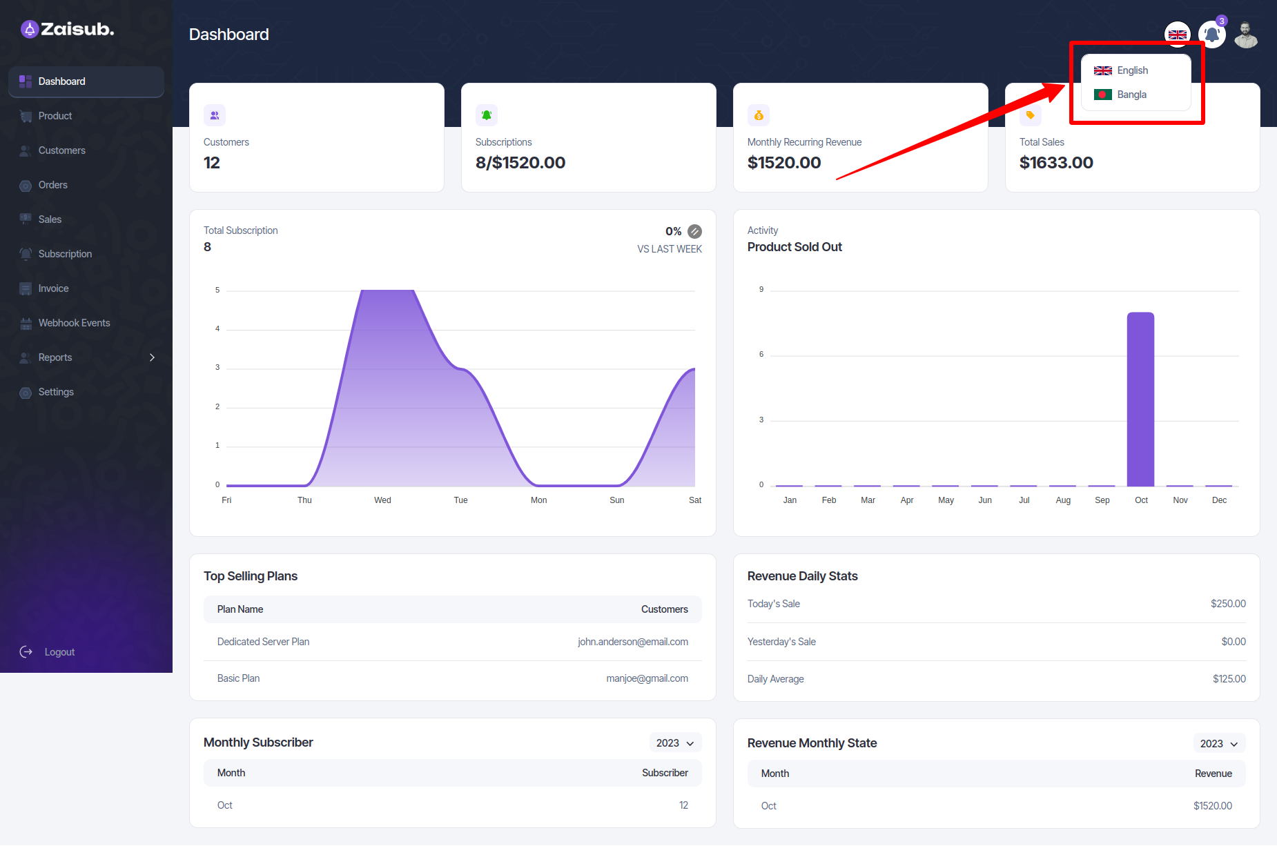The height and width of the screenshot is (846, 1277).
Task: Click the Orders sidebar icon
Action: pyautogui.click(x=26, y=185)
